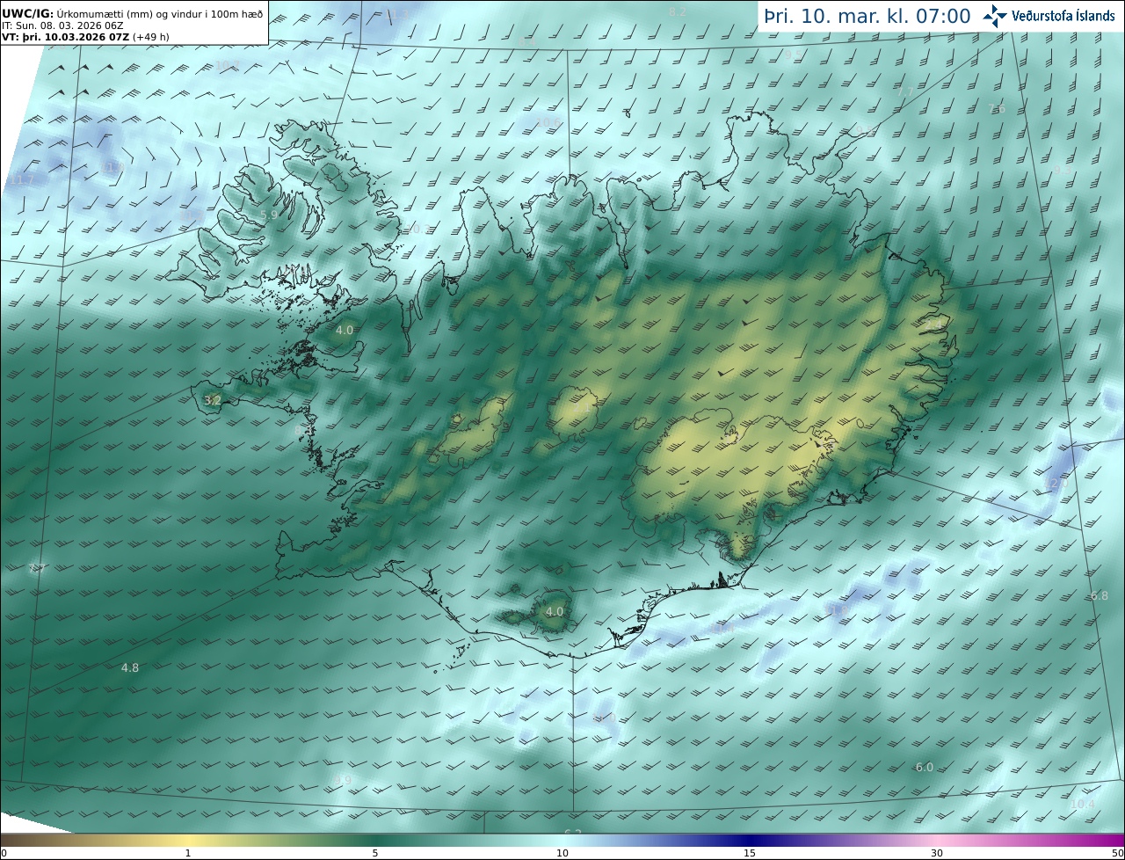This screenshot has width=1125, height=860.
Task: Click the 'UWC/IG: Úrkomumætti (mm)' title line
Action: point(133,13)
